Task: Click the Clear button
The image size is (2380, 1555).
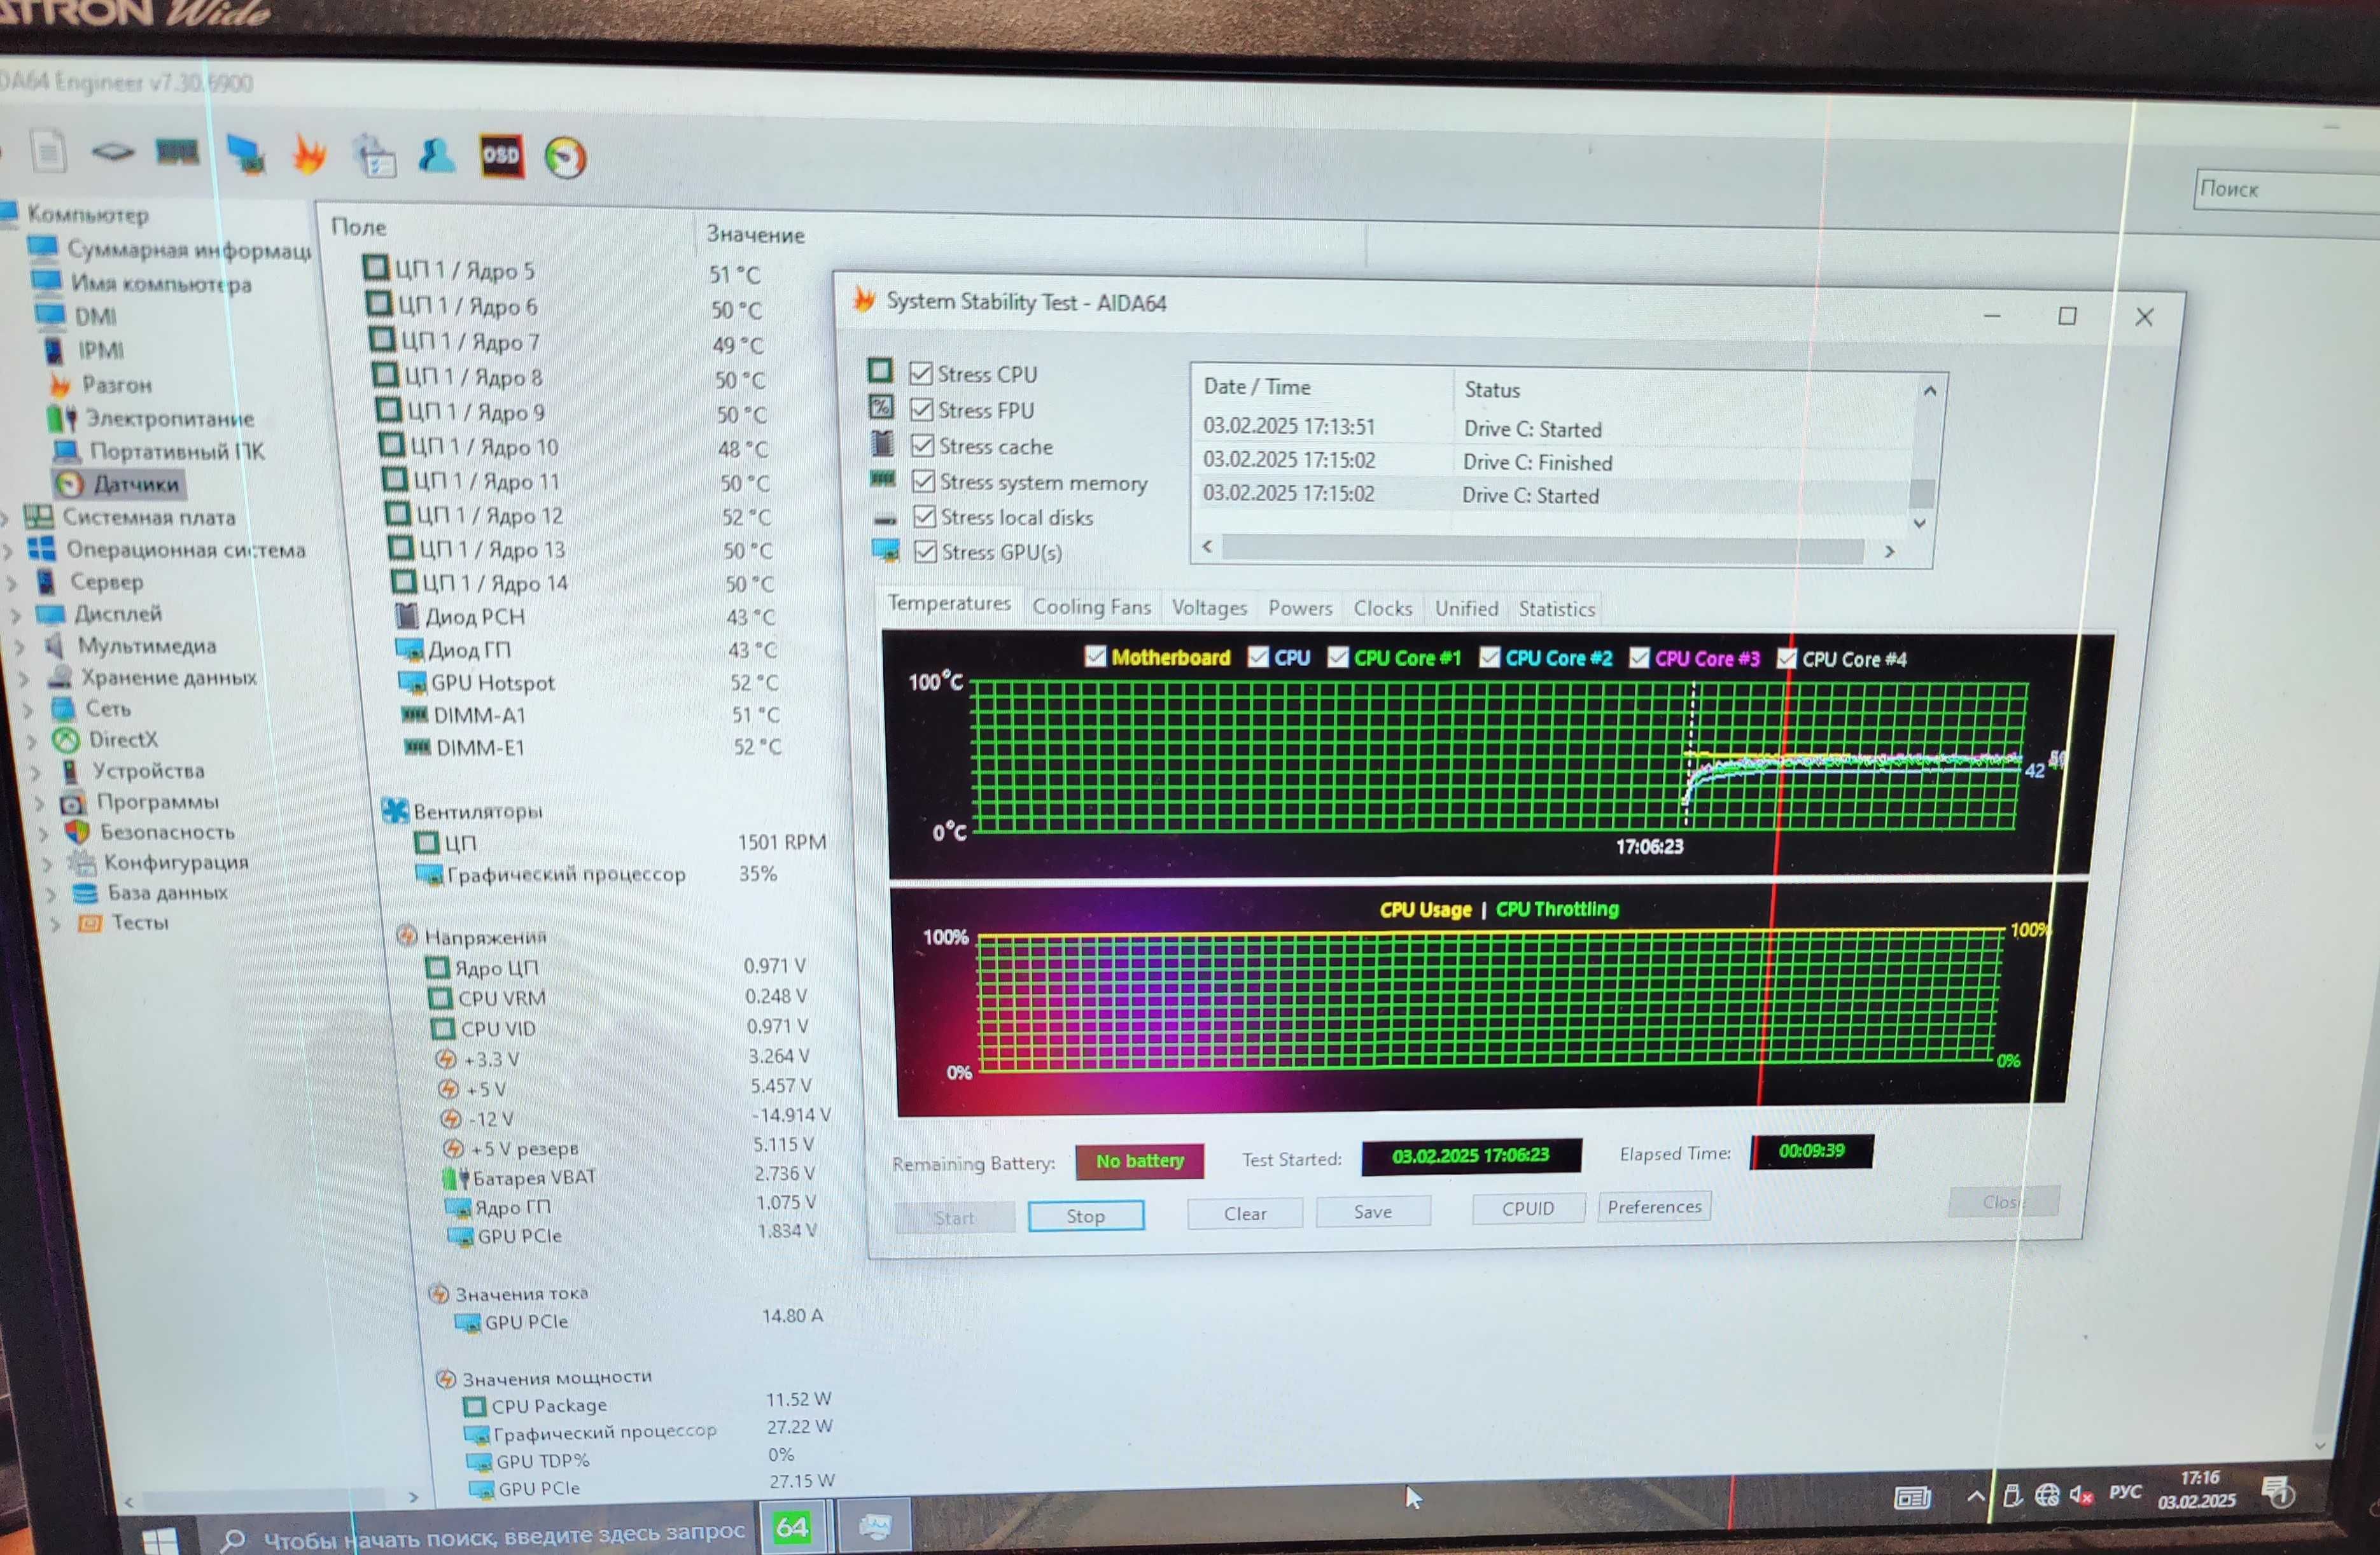Action: [1245, 1213]
